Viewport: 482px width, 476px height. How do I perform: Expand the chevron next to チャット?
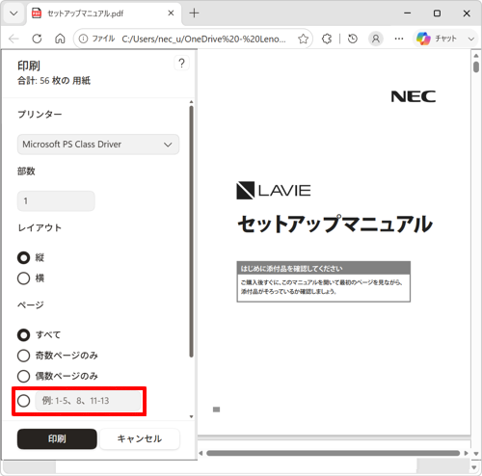(471, 39)
